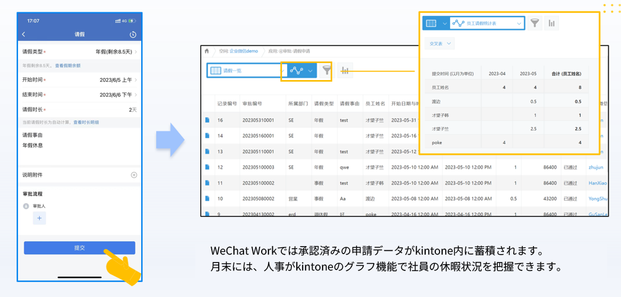This screenshot has width=621, height=297.
Task: Click the filter funnel icon in main toolbar
Action: pyautogui.click(x=326, y=71)
